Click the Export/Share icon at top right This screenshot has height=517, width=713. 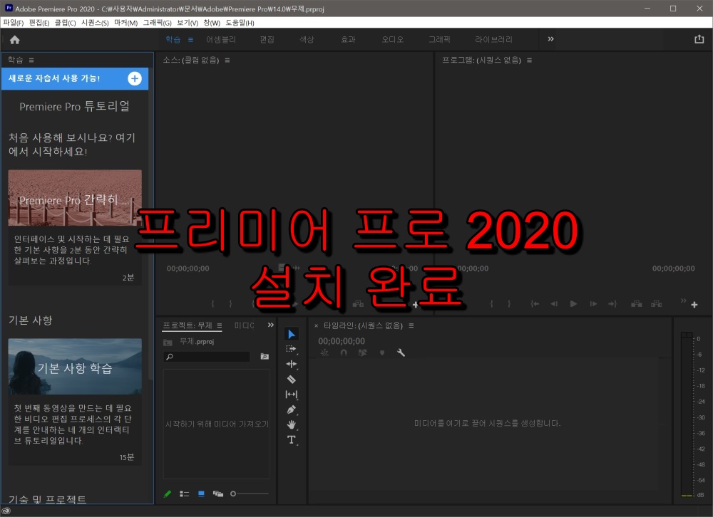[x=699, y=39]
